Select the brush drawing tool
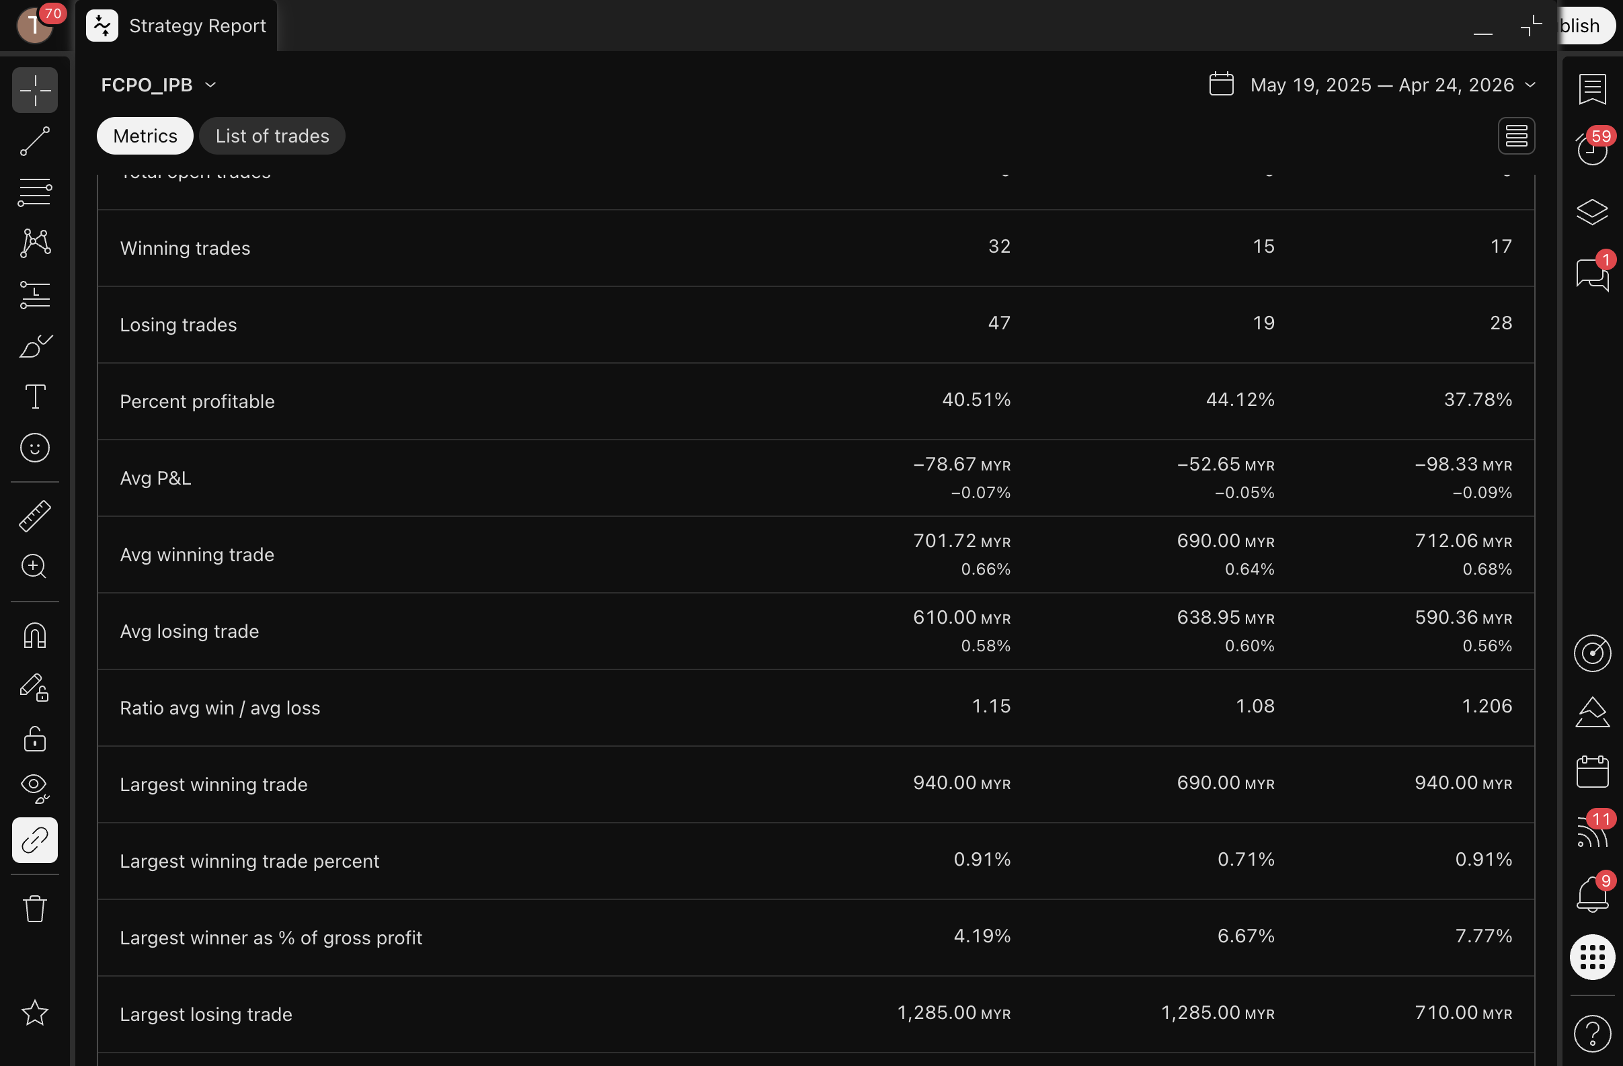The height and width of the screenshot is (1066, 1623). pyautogui.click(x=35, y=346)
